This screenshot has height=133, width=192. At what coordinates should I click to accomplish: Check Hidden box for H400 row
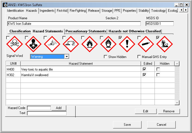pyautogui.click(x=158, y=69)
